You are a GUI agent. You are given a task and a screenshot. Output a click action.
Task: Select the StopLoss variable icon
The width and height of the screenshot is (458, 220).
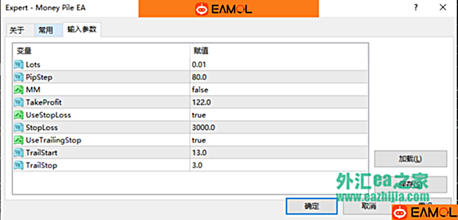click(19, 128)
